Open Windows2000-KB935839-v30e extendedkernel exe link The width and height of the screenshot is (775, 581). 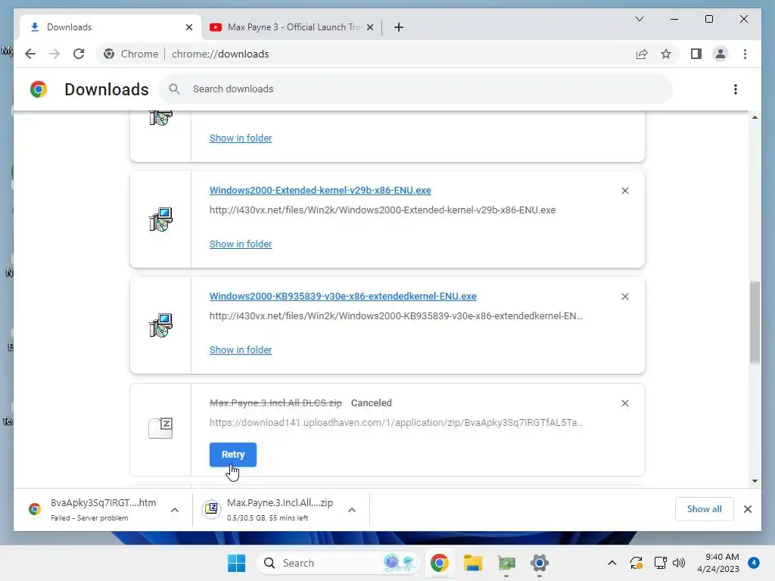pos(343,296)
